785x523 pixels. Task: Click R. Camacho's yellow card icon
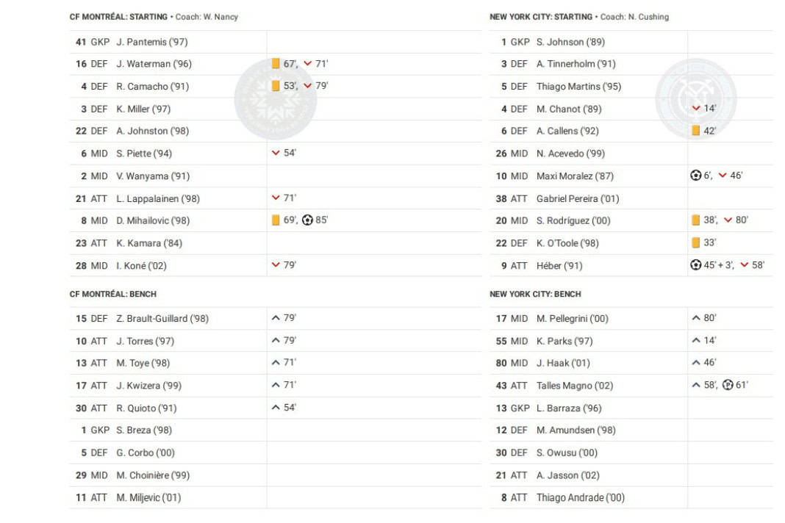pyautogui.click(x=276, y=86)
